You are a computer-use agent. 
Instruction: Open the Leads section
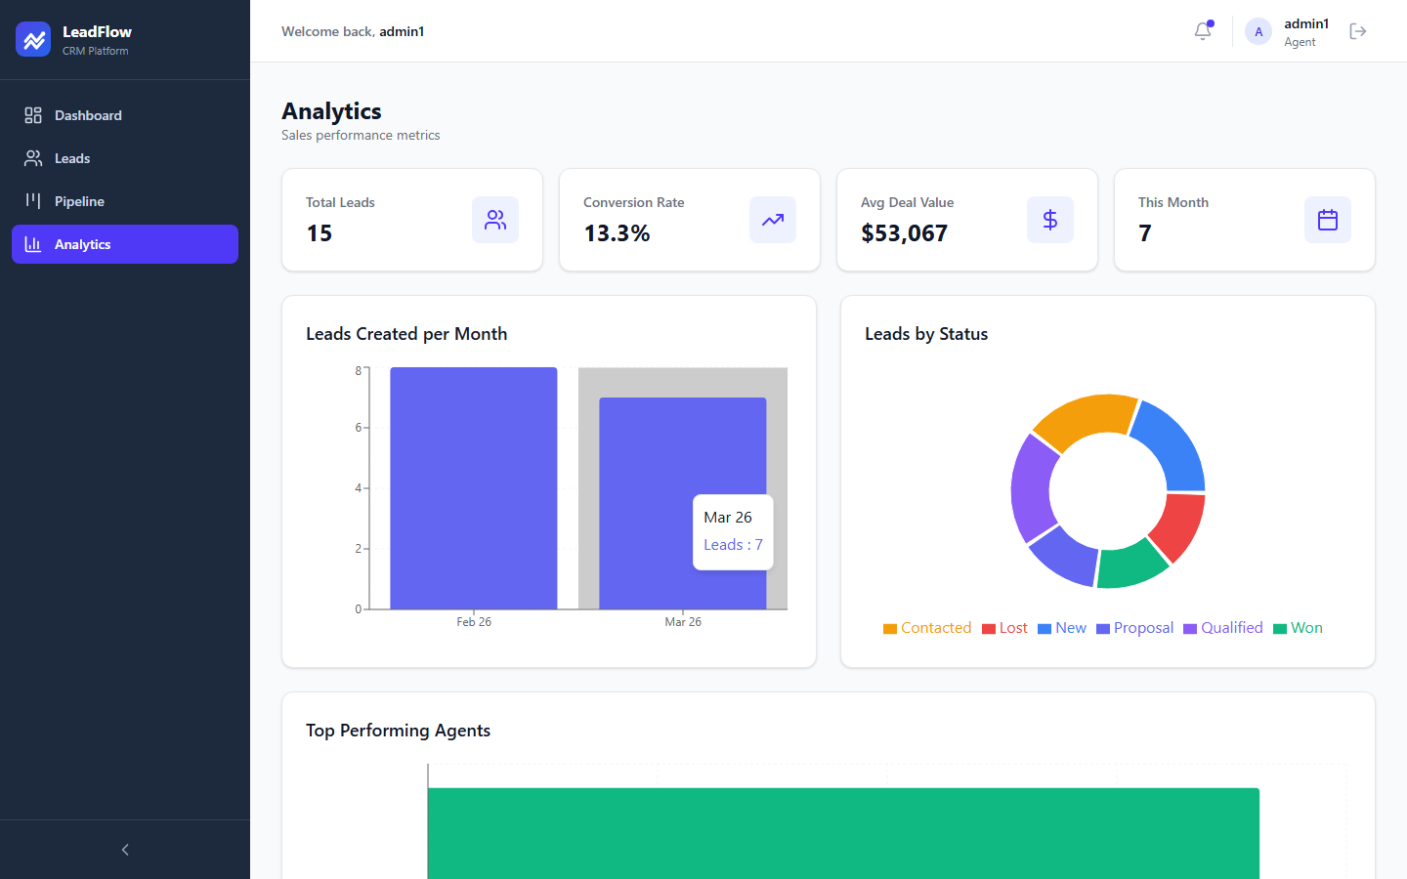[72, 158]
